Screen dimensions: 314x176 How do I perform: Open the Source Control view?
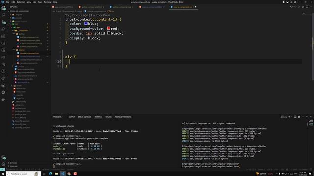(x=3, y=22)
